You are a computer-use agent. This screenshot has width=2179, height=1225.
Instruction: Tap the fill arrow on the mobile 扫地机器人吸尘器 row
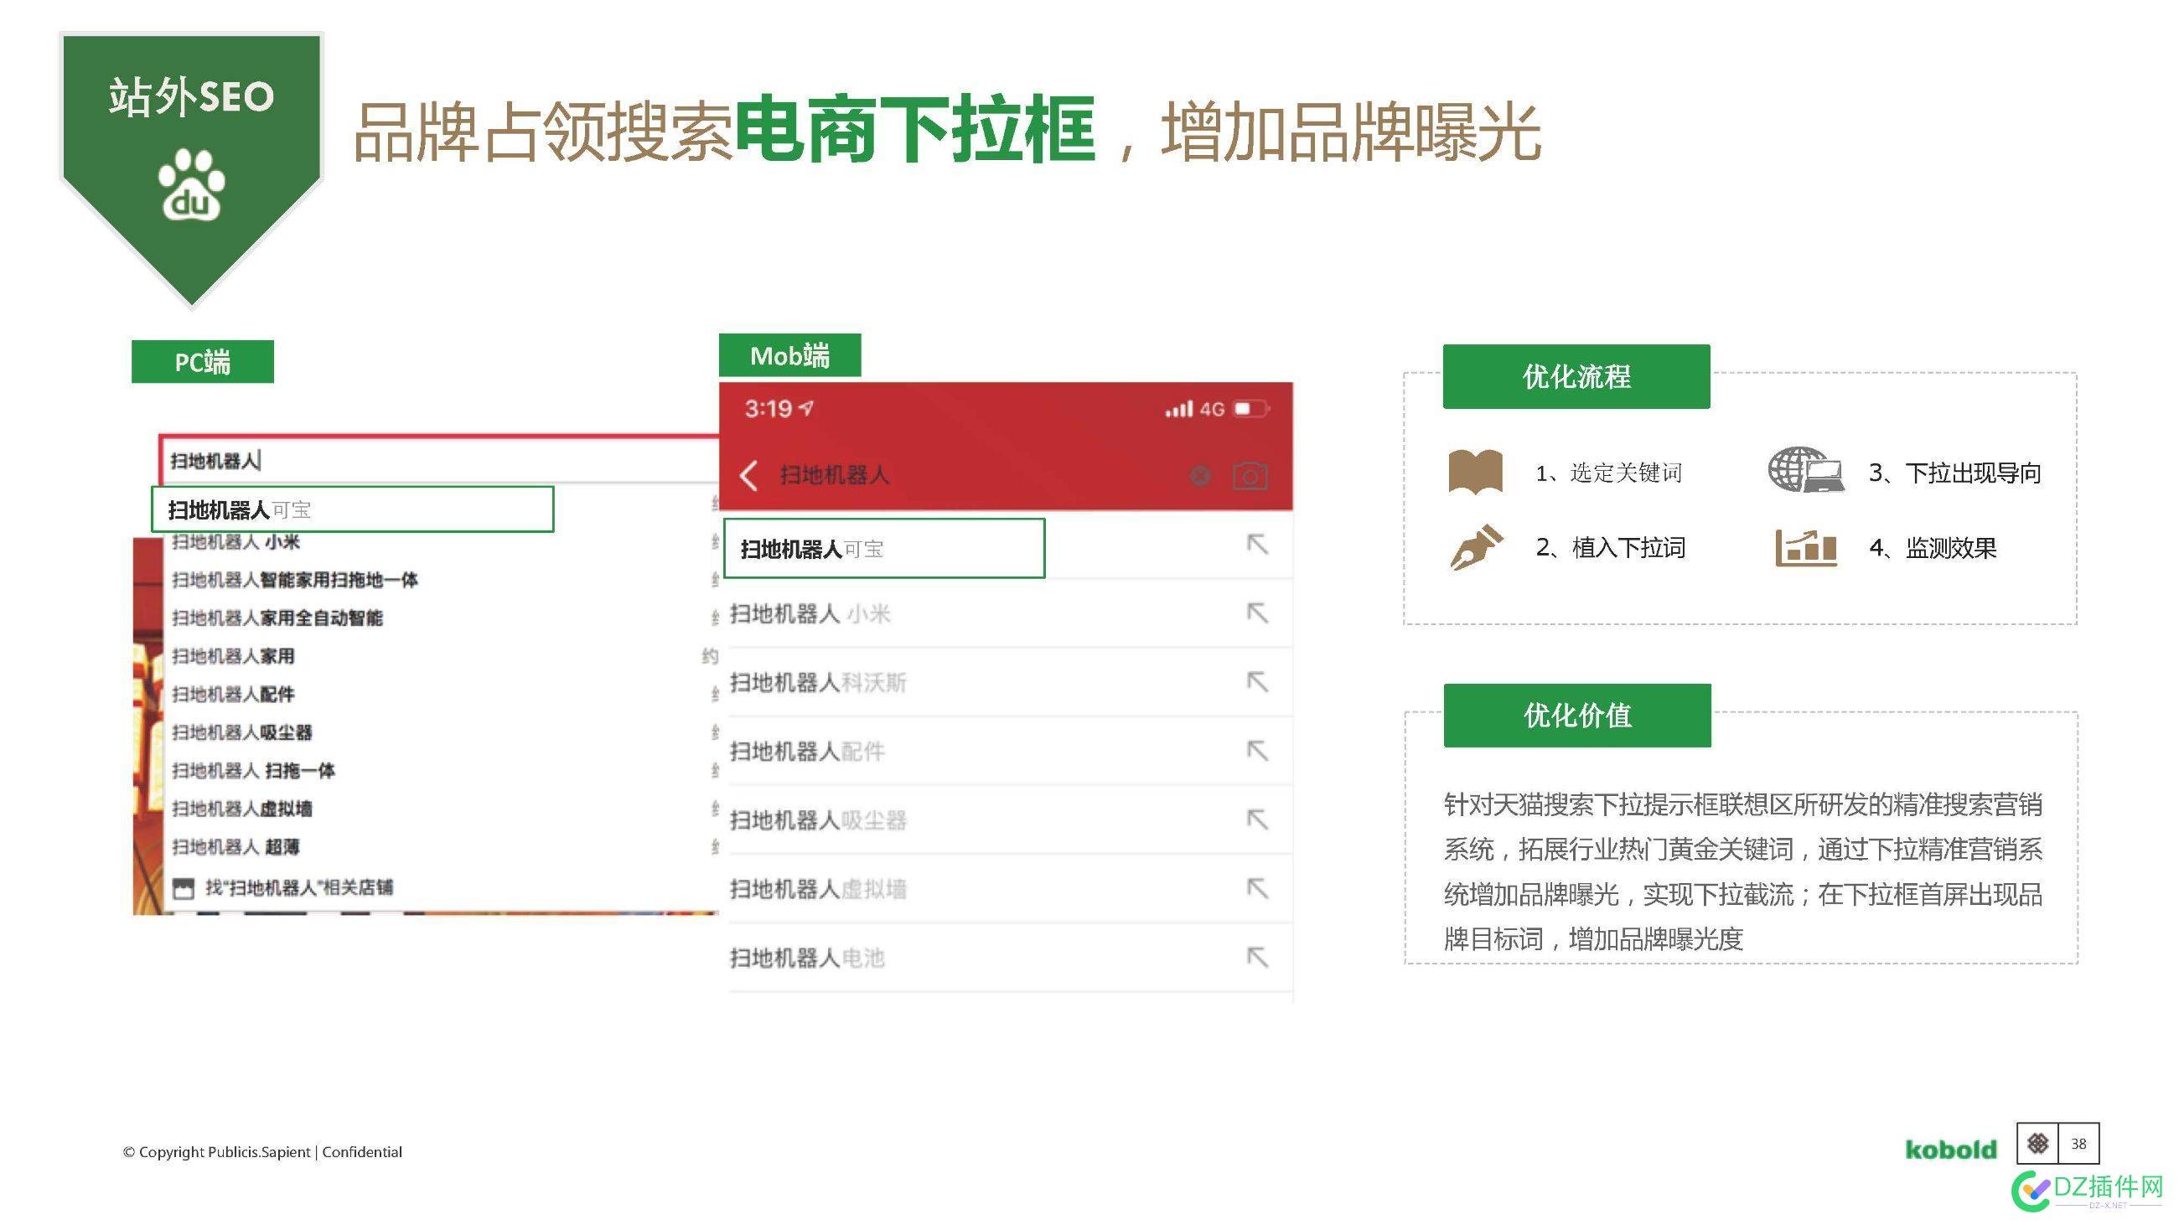(x=1257, y=819)
